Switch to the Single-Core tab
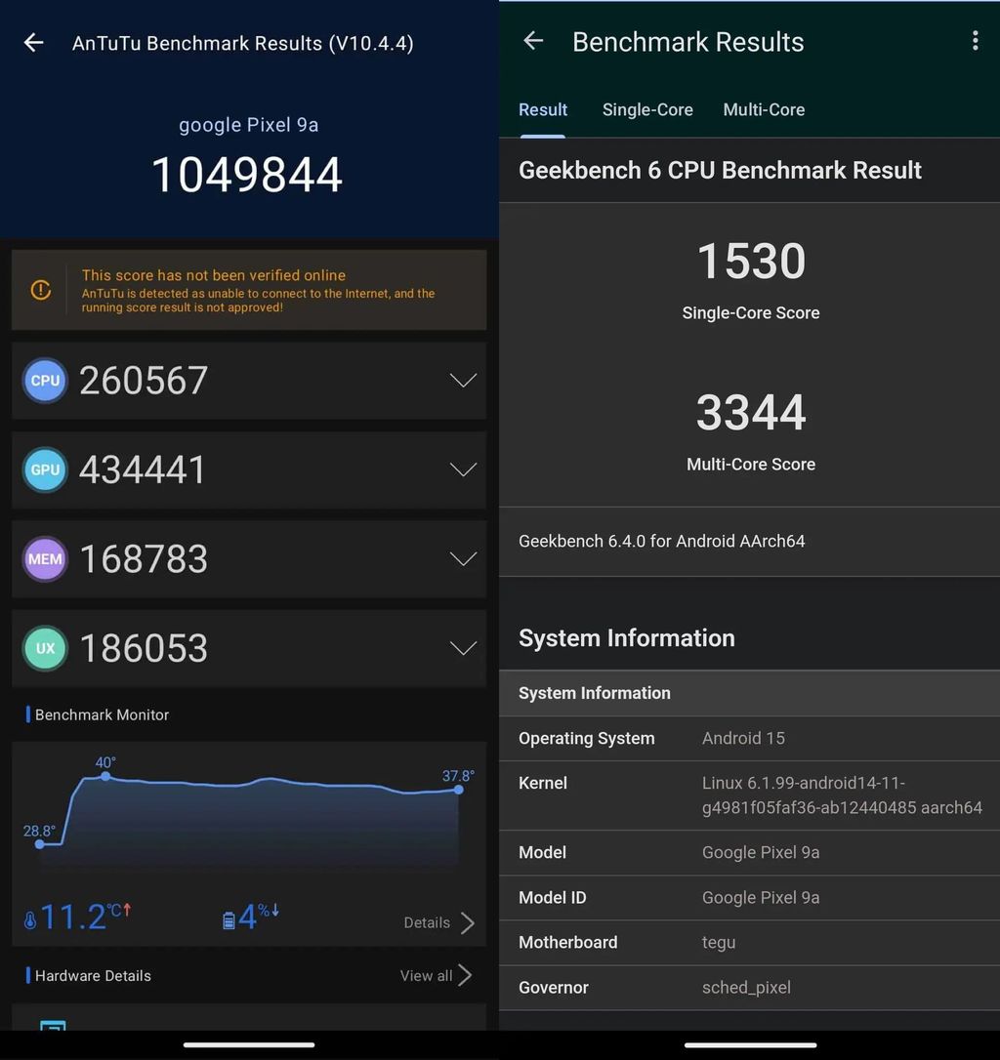The width and height of the screenshot is (1000, 1060). [x=647, y=109]
